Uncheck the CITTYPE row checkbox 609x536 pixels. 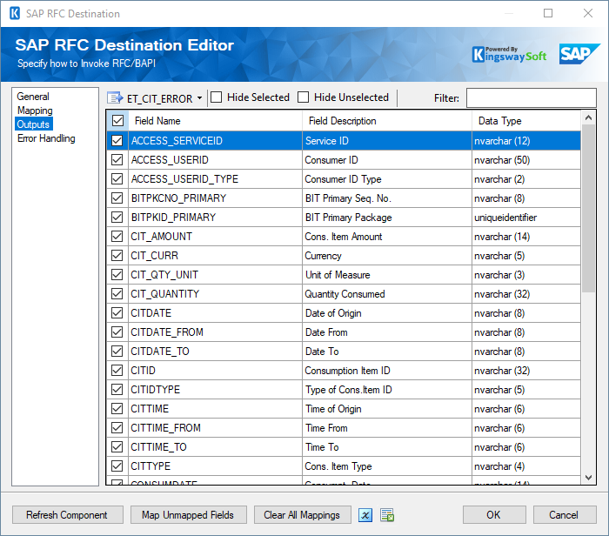pyautogui.click(x=117, y=466)
